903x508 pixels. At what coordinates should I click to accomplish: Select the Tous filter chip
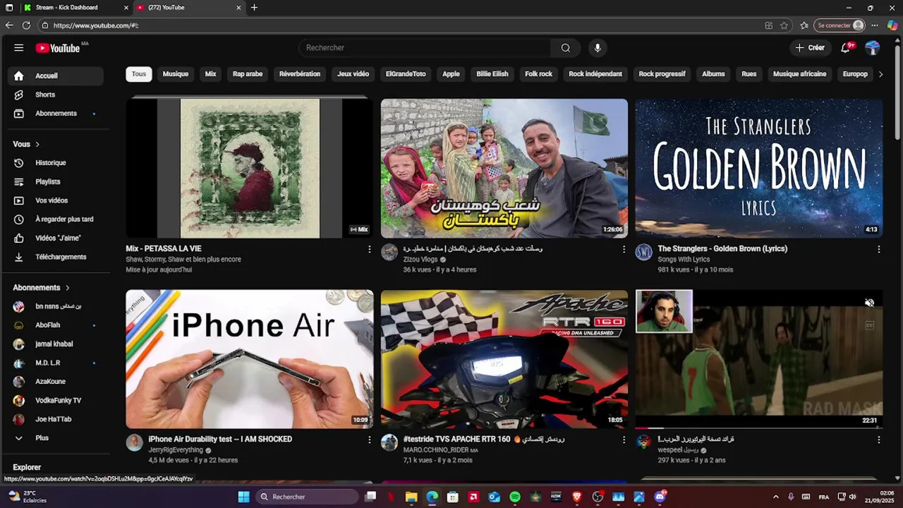point(139,74)
